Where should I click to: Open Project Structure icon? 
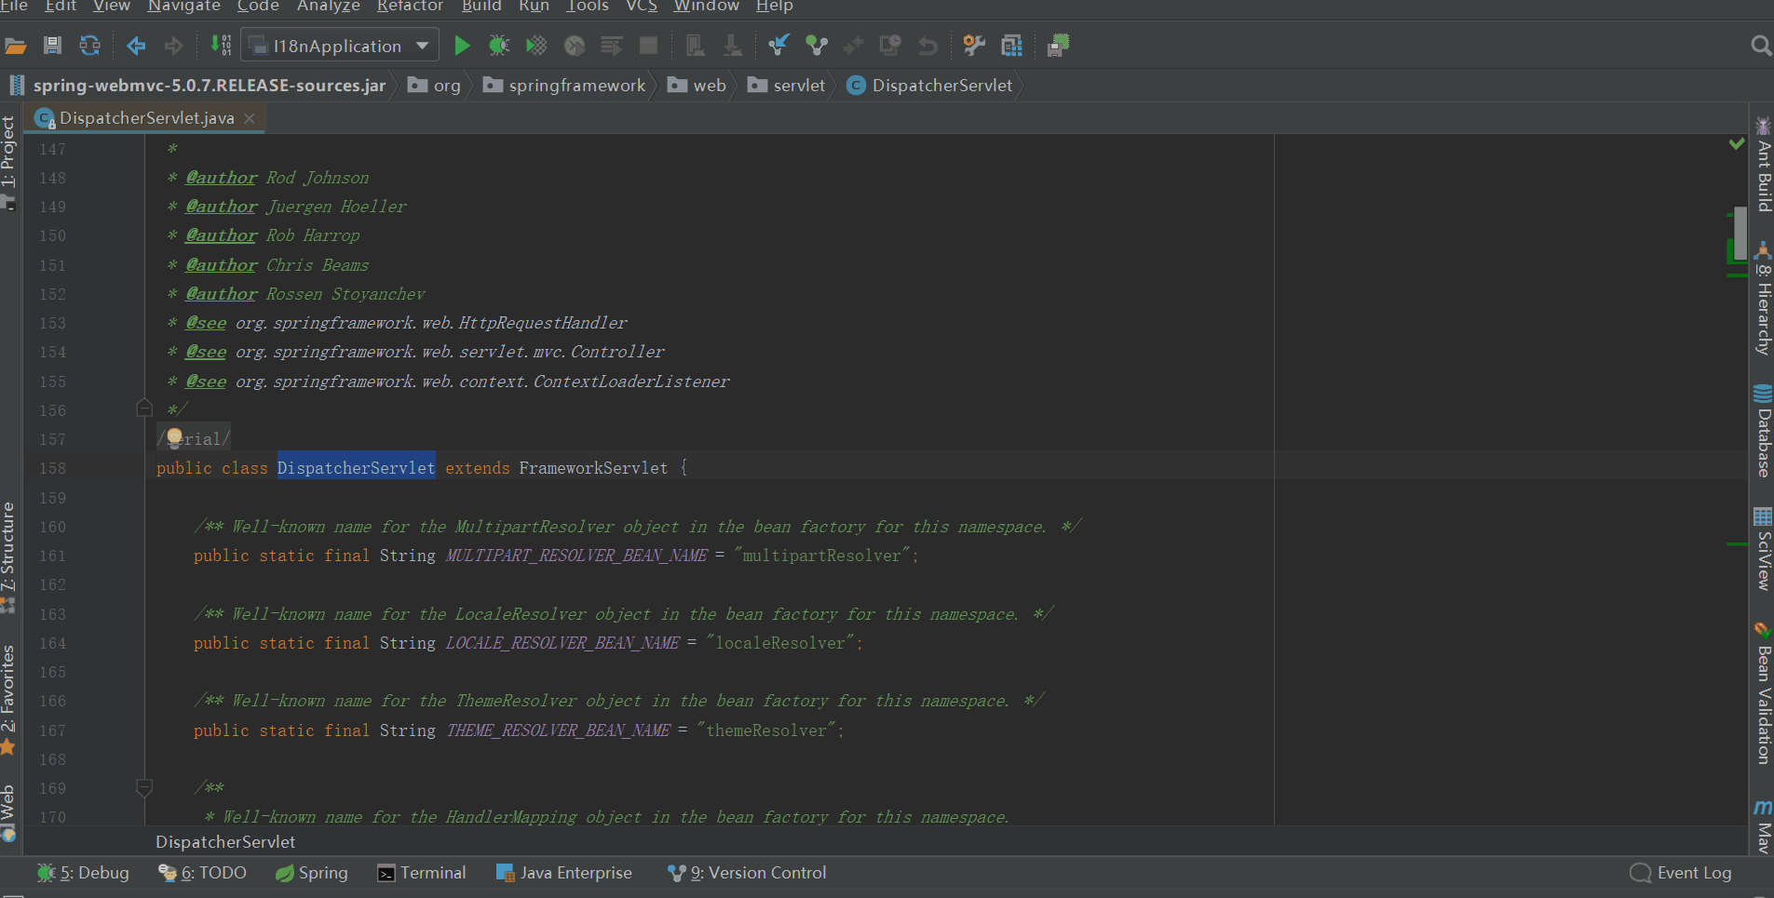1012,46
